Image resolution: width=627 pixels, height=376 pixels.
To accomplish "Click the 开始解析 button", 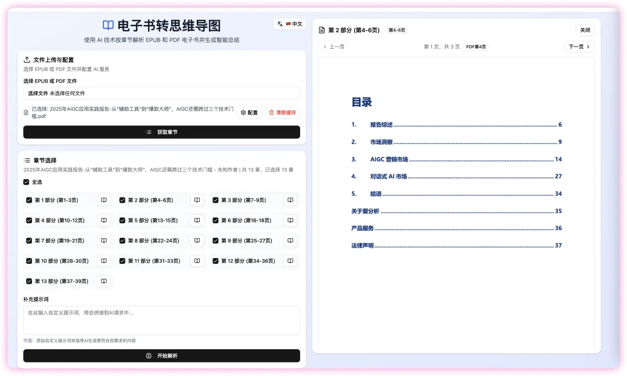I will [161, 356].
